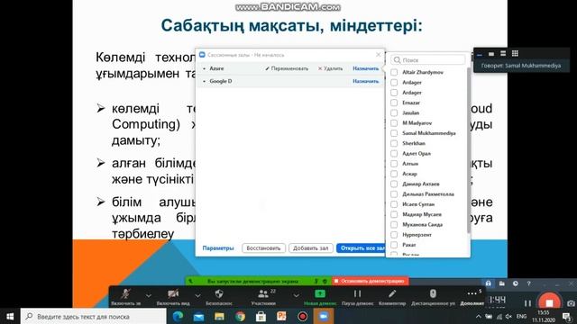
Task: Open the Zoom Security shield icon
Action: point(219,294)
